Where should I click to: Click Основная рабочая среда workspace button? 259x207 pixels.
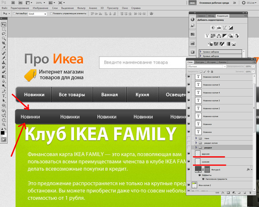[x=214, y=3]
